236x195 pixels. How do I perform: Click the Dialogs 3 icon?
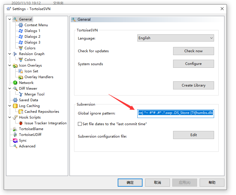pyautogui.click(x=21, y=42)
